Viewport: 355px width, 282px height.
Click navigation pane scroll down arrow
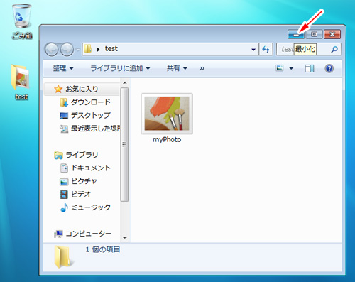point(125,238)
